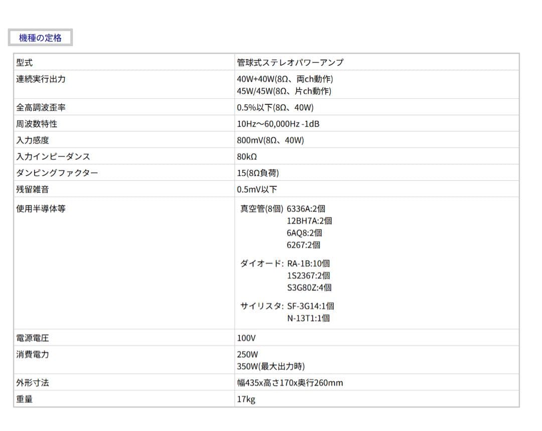Click the 800mV(8Ω、40W) cell
This screenshot has width=542, height=431.
(x=274, y=140)
